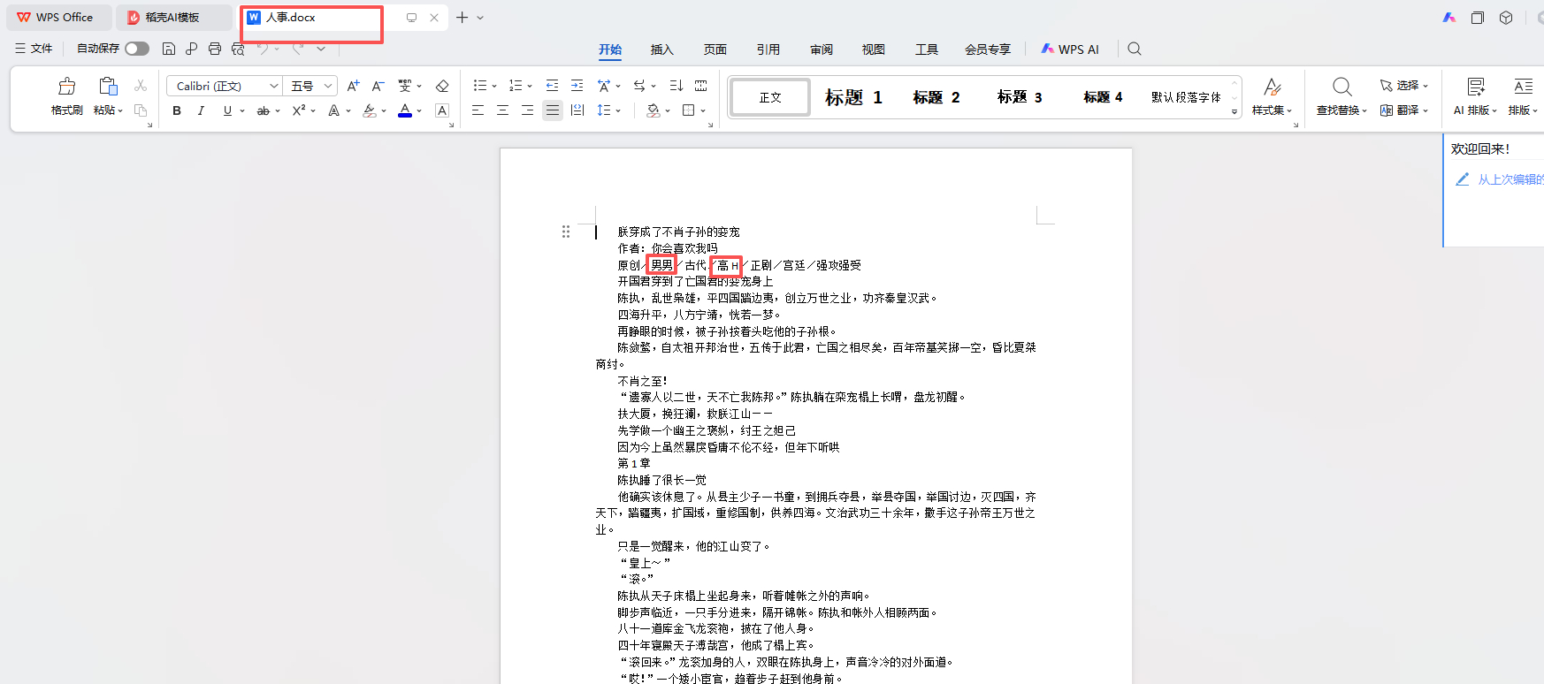Increase font size with the A+ icon
The height and width of the screenshot is (684, 1544).
pyautogui.click(x=353, y=86)
